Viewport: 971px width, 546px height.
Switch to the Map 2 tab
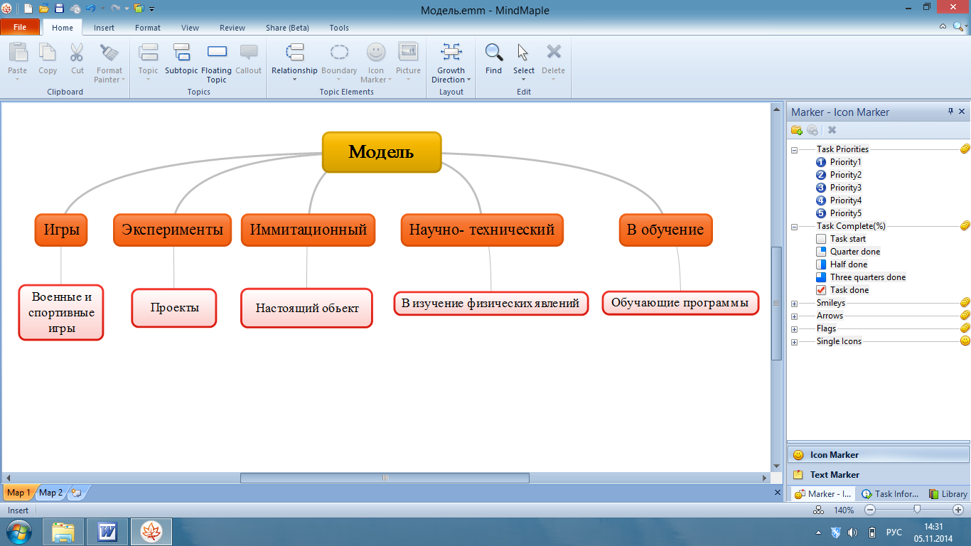51,493
